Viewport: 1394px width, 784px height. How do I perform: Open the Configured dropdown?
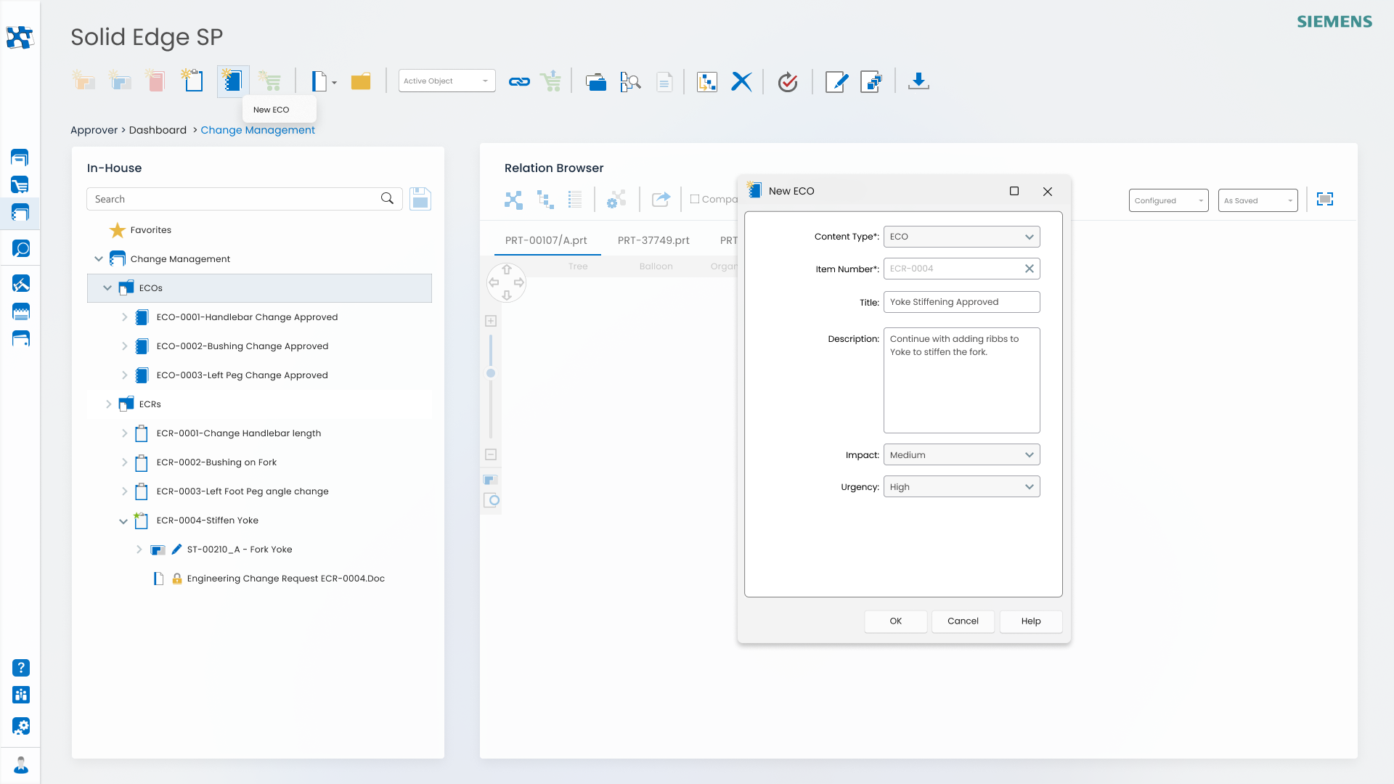pos(1168,200)
